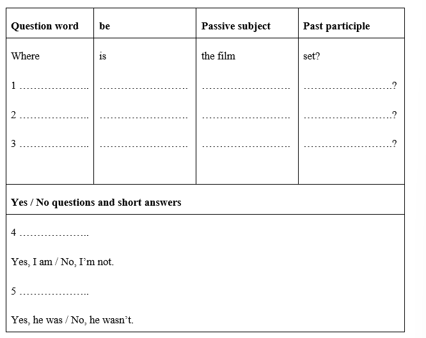The image size is (426, 338).
Task: Click the "Past participle" column header
Action: (x=336, y=26)
